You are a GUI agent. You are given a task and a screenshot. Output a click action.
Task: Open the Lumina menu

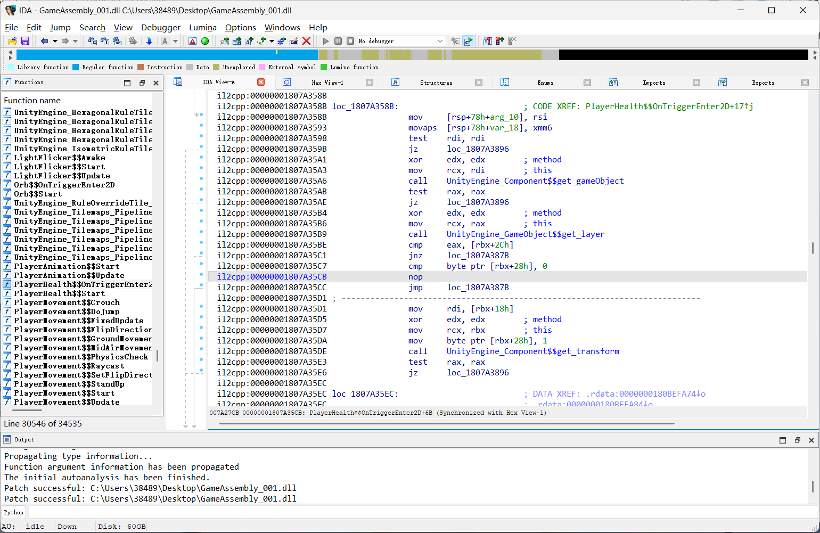tap(203, 27)
